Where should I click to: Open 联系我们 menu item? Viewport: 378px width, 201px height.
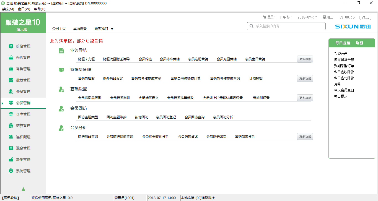point(101,28)
